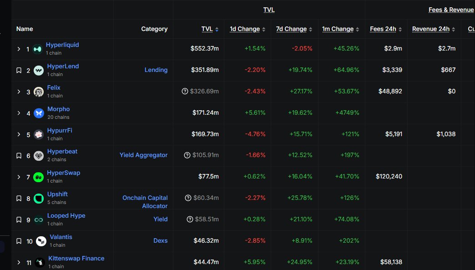This screenshot has width=475, height=270.
Task: Click the HyperLend protocol logo
Action: point(39,71)
